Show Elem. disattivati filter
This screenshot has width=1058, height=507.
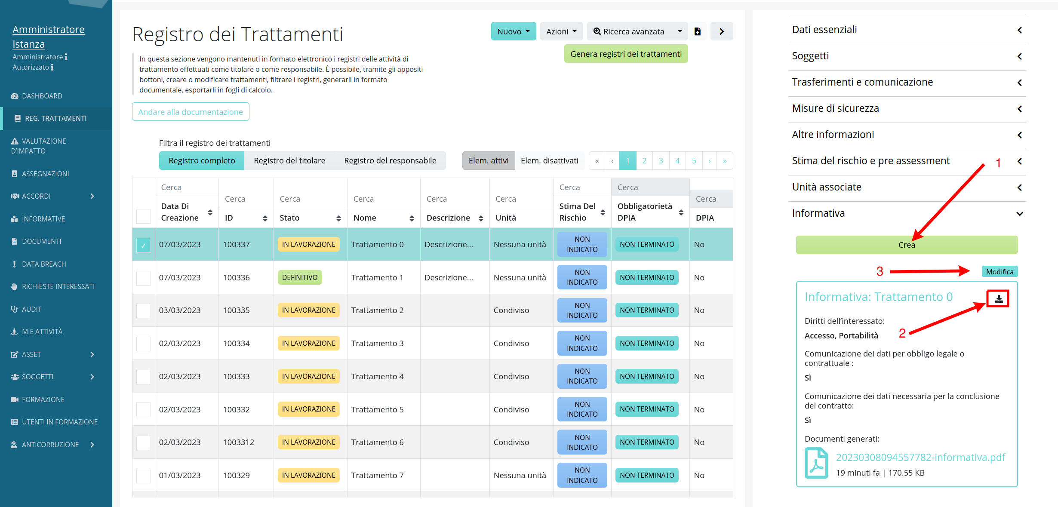tap(550, 160)
